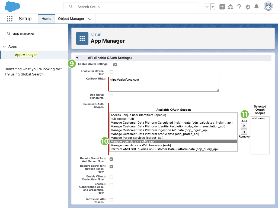Collapse the API (Enable OAuth Settings) section
This screenshot has height=208, width=278.
(x=77, y=58)
